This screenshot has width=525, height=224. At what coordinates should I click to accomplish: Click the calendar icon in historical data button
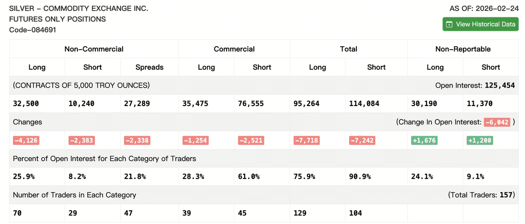[x=450, y=25]
